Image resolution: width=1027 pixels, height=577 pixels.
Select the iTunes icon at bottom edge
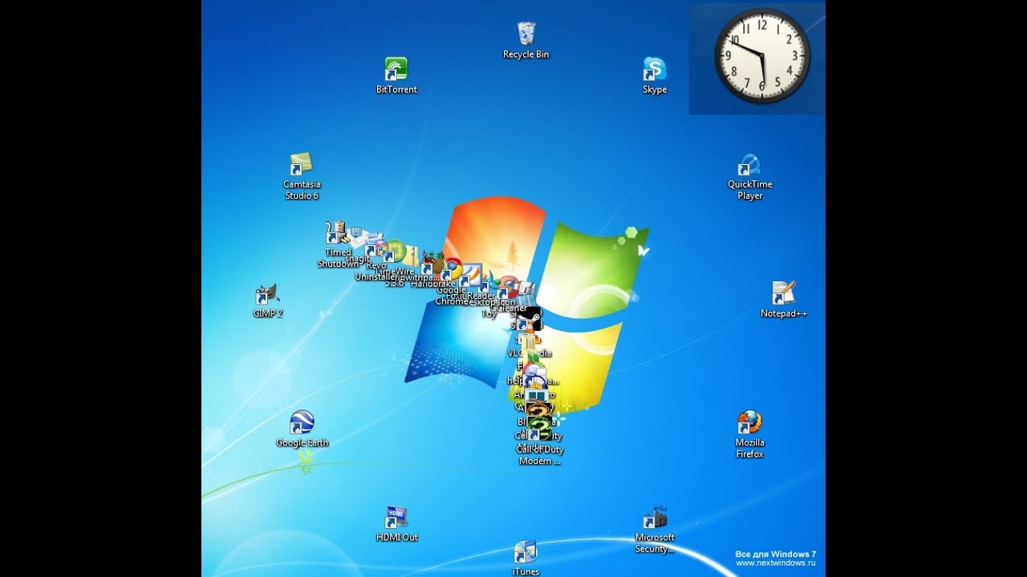click(x=526, y=553)
